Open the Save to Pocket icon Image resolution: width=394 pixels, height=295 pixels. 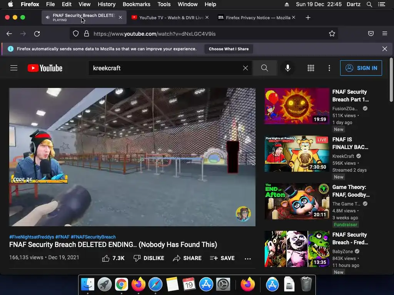pos(371,34)
